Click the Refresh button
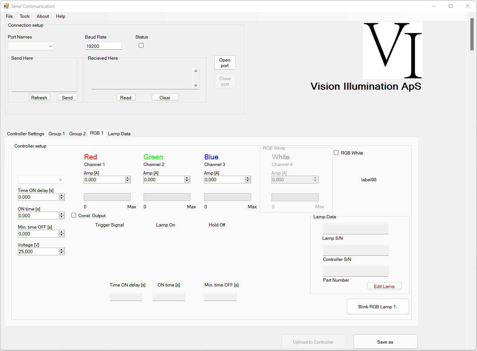The width and height of the screenshot is (477, 351). [x=39, y=97]
